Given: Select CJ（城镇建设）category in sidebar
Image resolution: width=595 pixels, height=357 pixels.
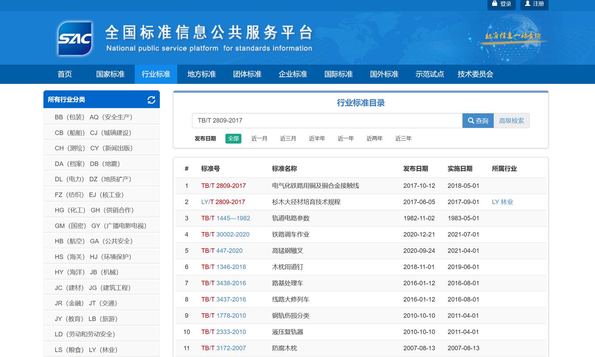Looking at the screenshot, I should 111,133.
